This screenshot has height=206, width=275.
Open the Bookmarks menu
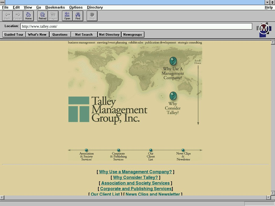click(55, 8)
